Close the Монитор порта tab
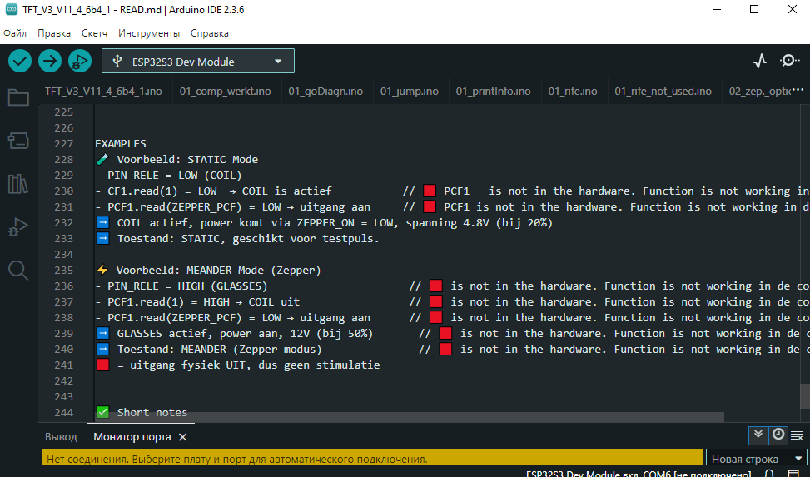810x477 pixels. click(183, 436)
